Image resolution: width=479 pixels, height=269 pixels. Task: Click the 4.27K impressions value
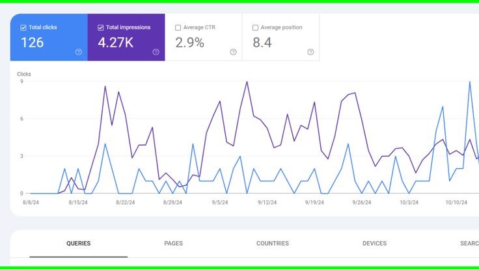pos(115,43)
